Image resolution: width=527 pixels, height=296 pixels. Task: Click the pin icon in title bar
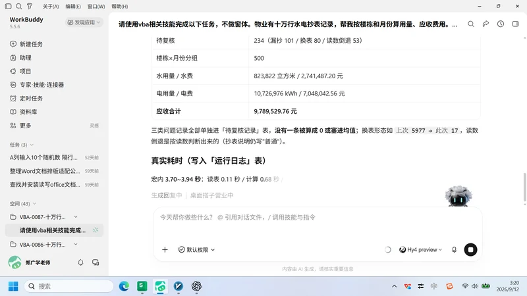[30, 6]
